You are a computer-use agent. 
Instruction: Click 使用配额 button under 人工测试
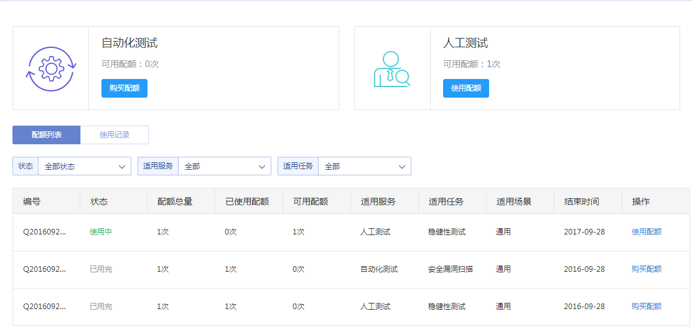465,88
